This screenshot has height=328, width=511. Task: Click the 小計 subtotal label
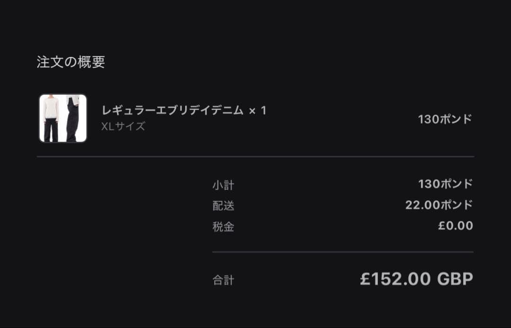coord(223,185)
